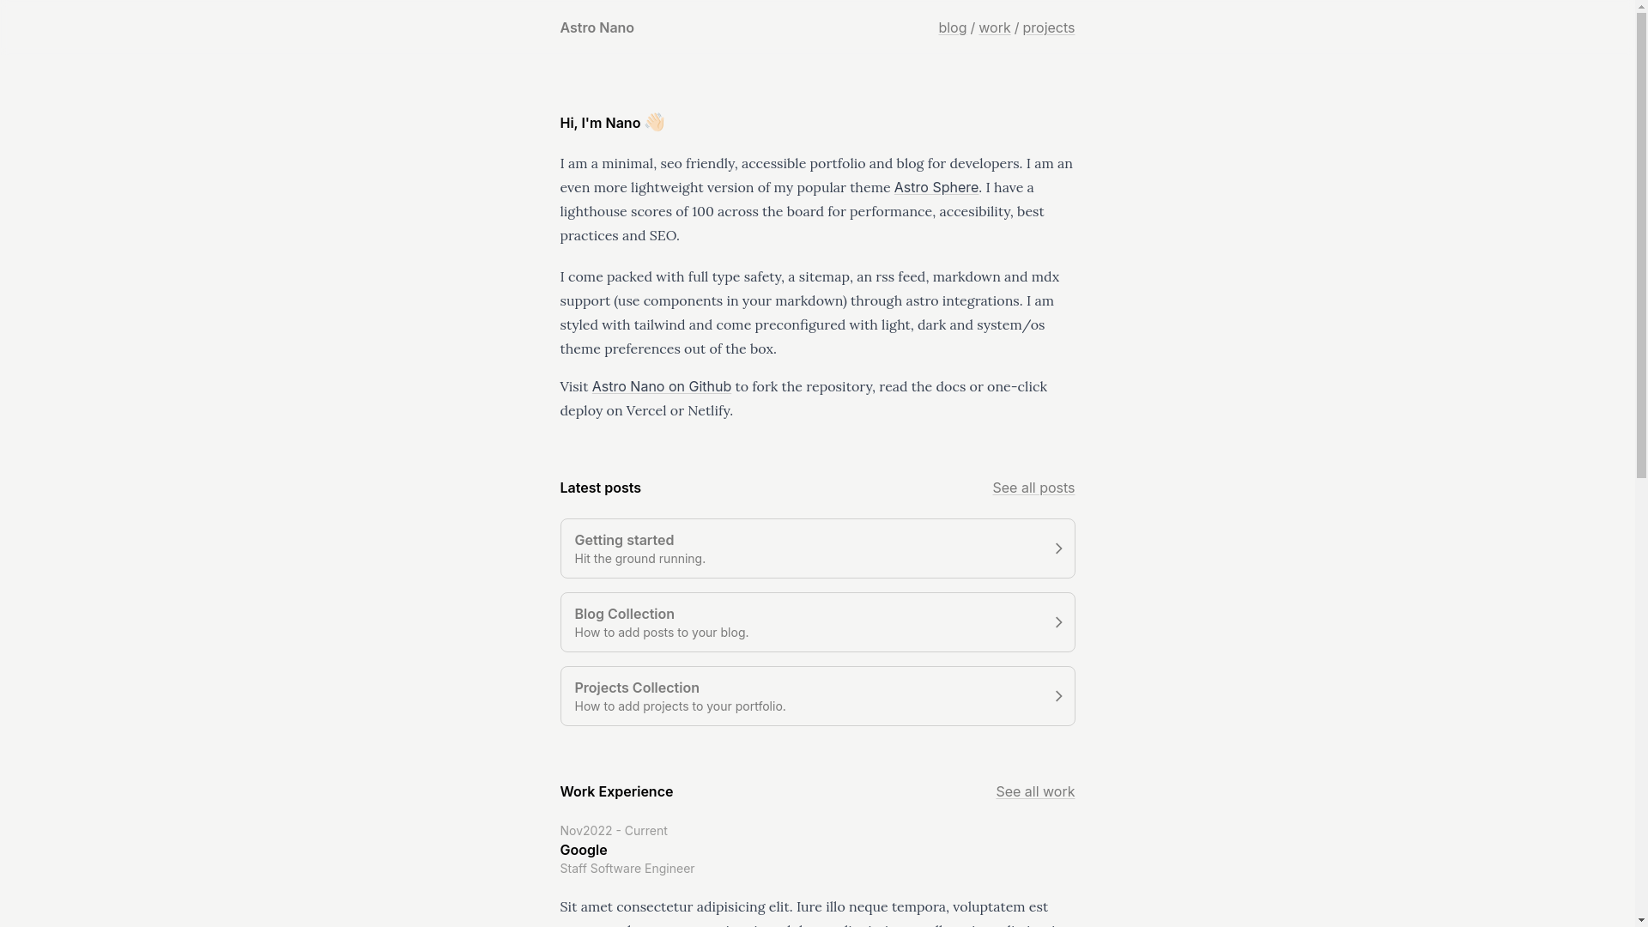
Task: Click the waving hand emoji
Action: (655, 122)
